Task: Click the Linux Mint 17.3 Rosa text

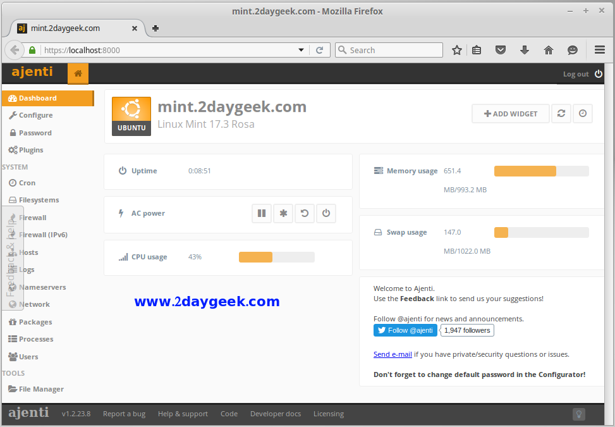Action: tap(206, 124)
